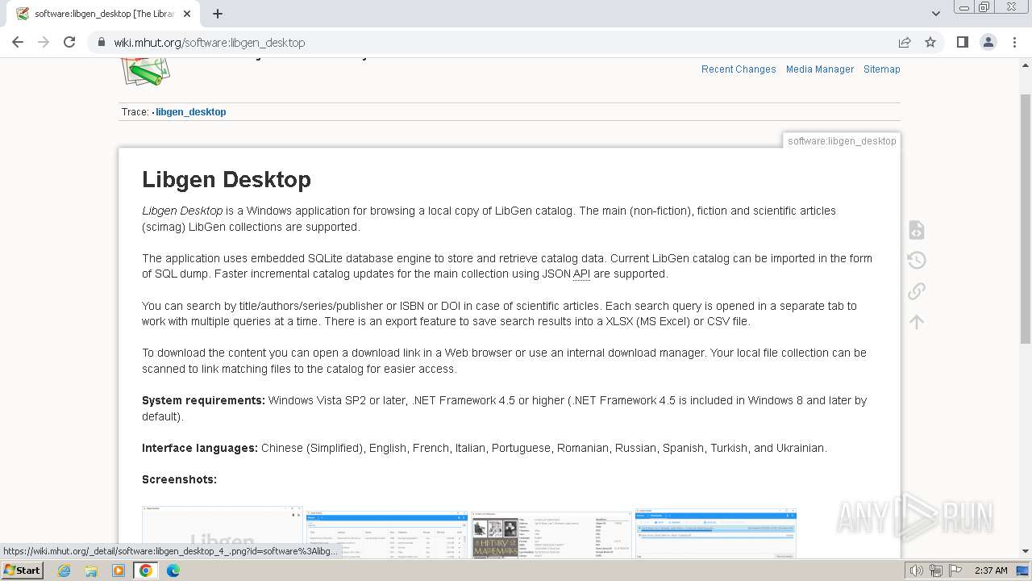Screen dimensions: 1032x581
Task: Click the Screenshots label
Action: coord(179,479)
